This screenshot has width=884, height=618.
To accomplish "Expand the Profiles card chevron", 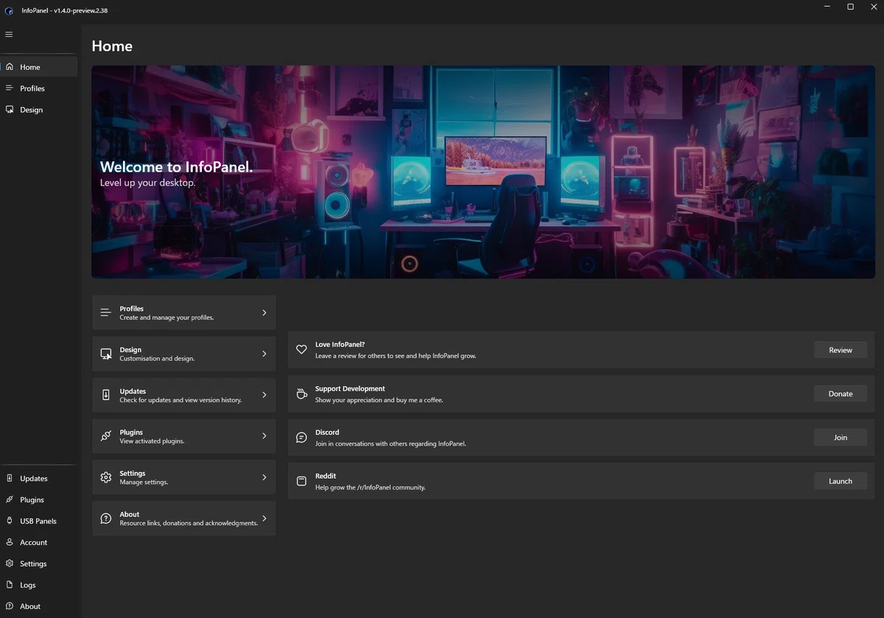I will coord(264,313).
